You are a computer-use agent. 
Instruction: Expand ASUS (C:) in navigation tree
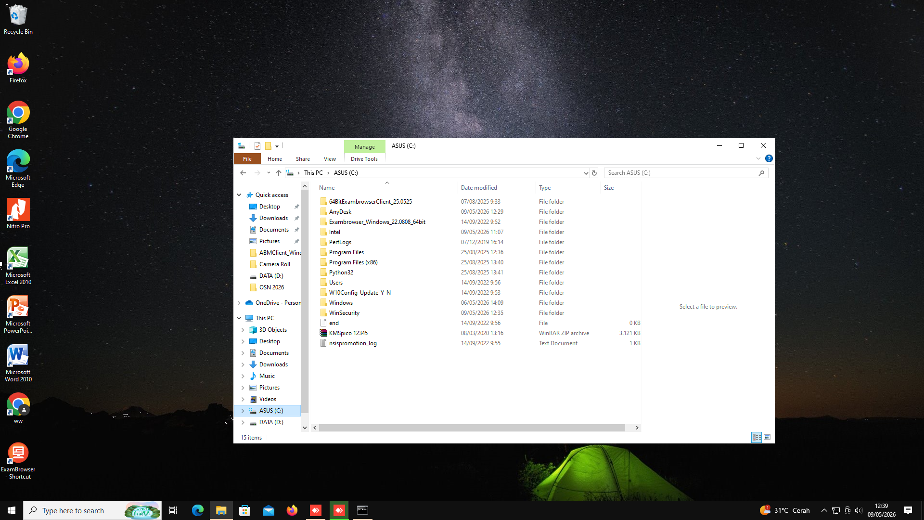pyautogui.click(x=243, y=411)
